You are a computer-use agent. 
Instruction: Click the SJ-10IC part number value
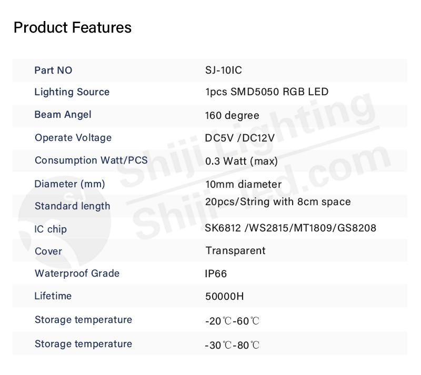[x=223, y=70]
